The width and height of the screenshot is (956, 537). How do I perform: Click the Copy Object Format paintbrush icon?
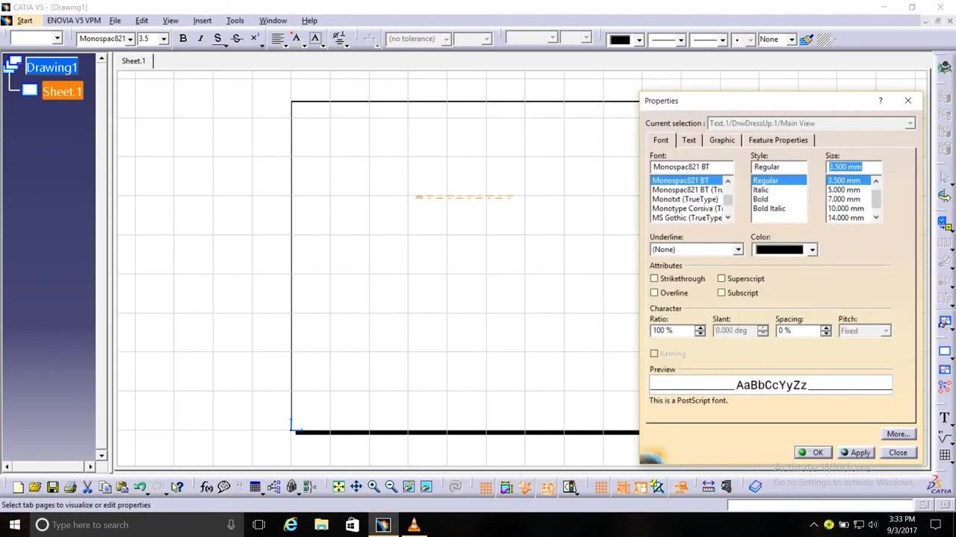point(807,39)
